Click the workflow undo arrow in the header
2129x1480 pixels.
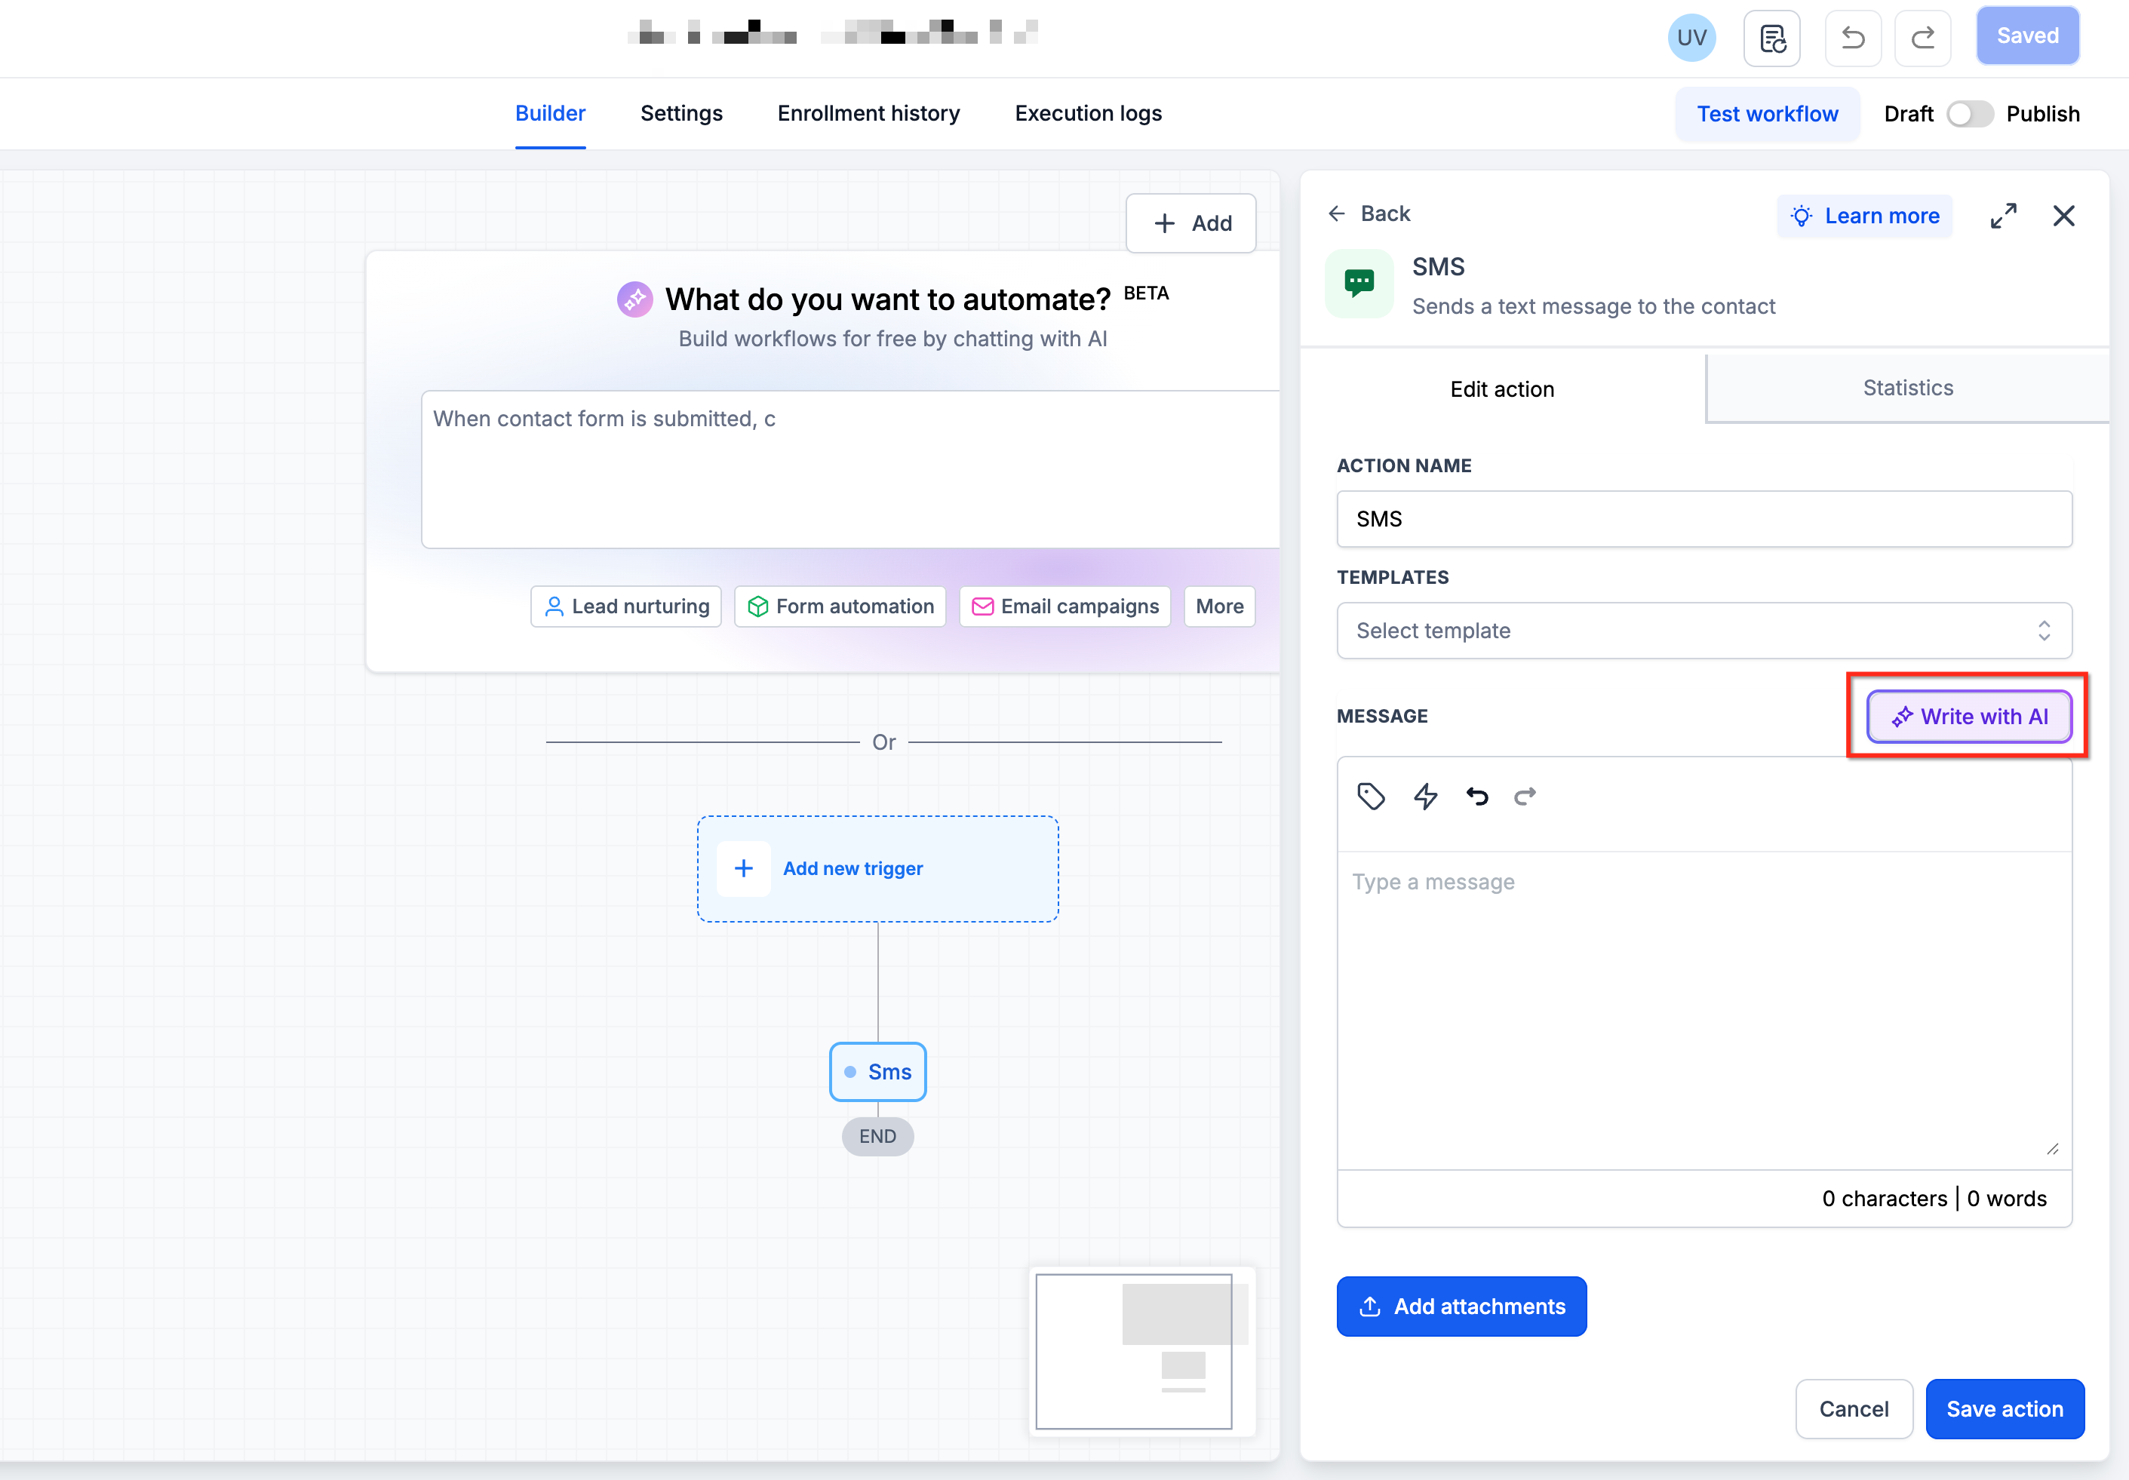click(x=1853, y=39)
